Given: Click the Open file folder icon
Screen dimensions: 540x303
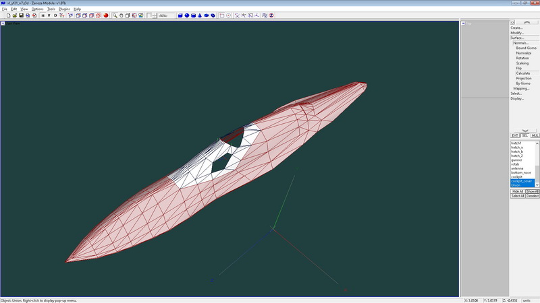Looking at the screenshot, I should click(x=14, y=15).
